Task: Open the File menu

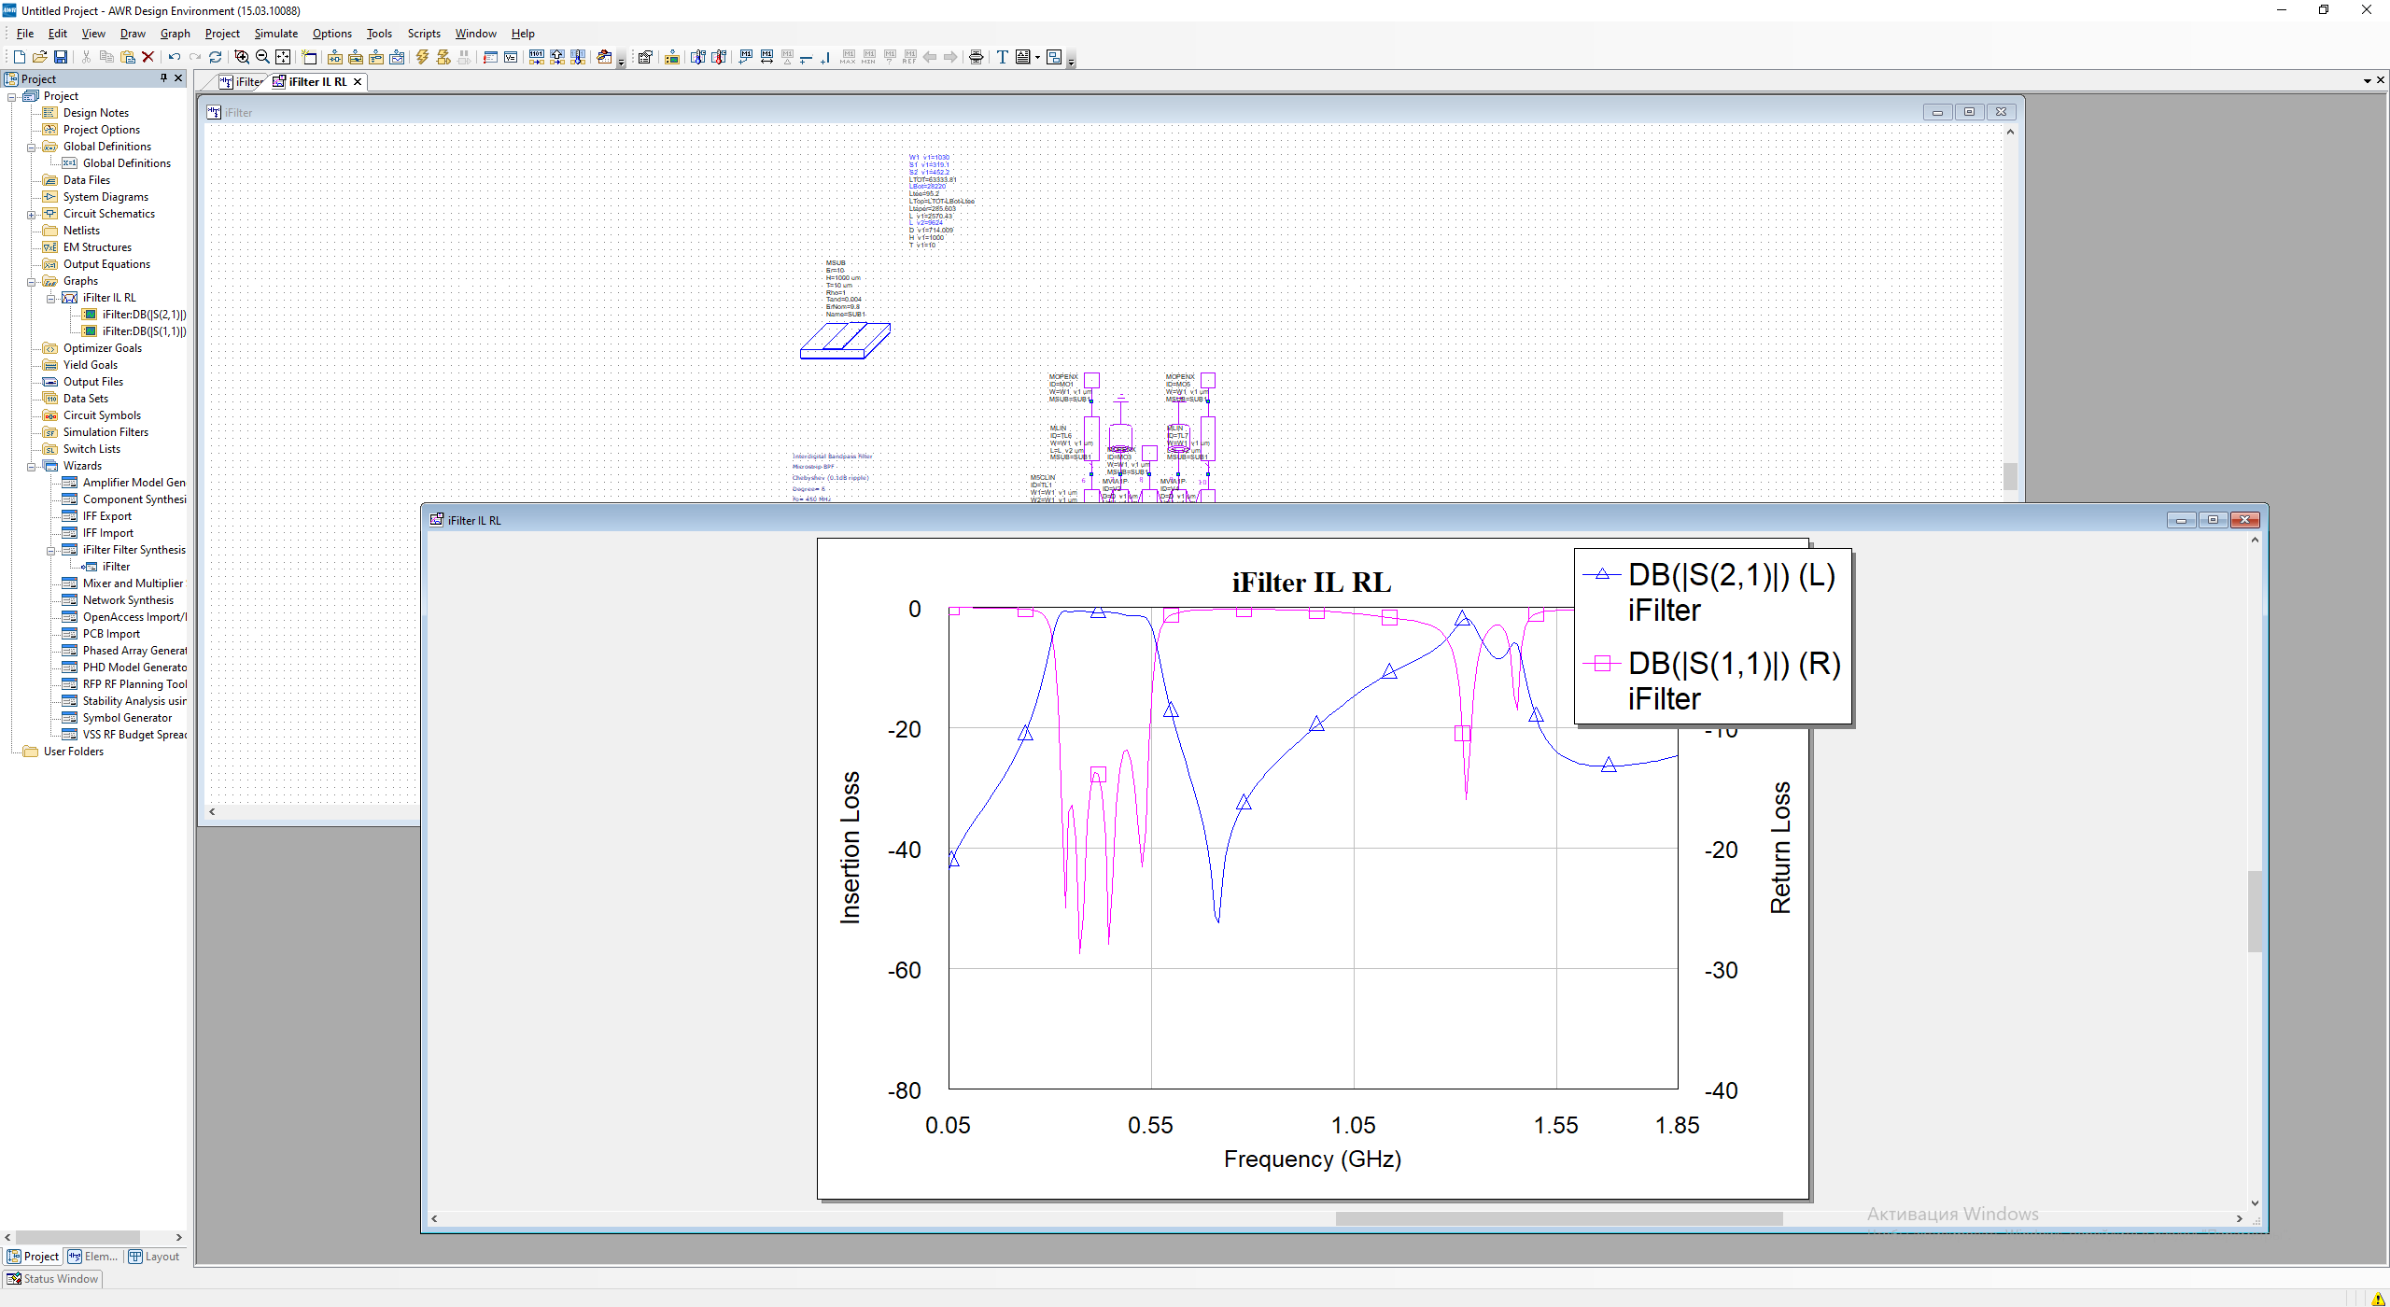Action: pyautogui.click(x=25, y=34)
